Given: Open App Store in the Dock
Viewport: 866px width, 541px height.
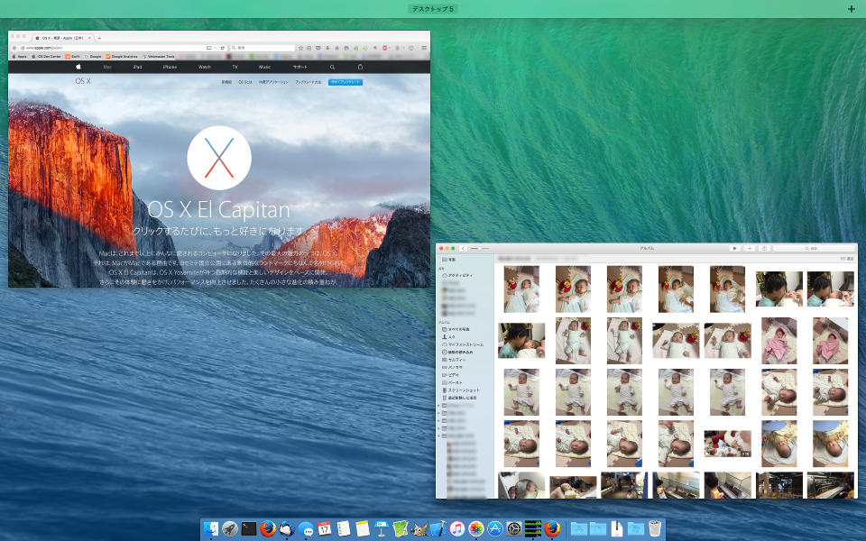Looking at the screenshot, I should click(x=495, y=529).
